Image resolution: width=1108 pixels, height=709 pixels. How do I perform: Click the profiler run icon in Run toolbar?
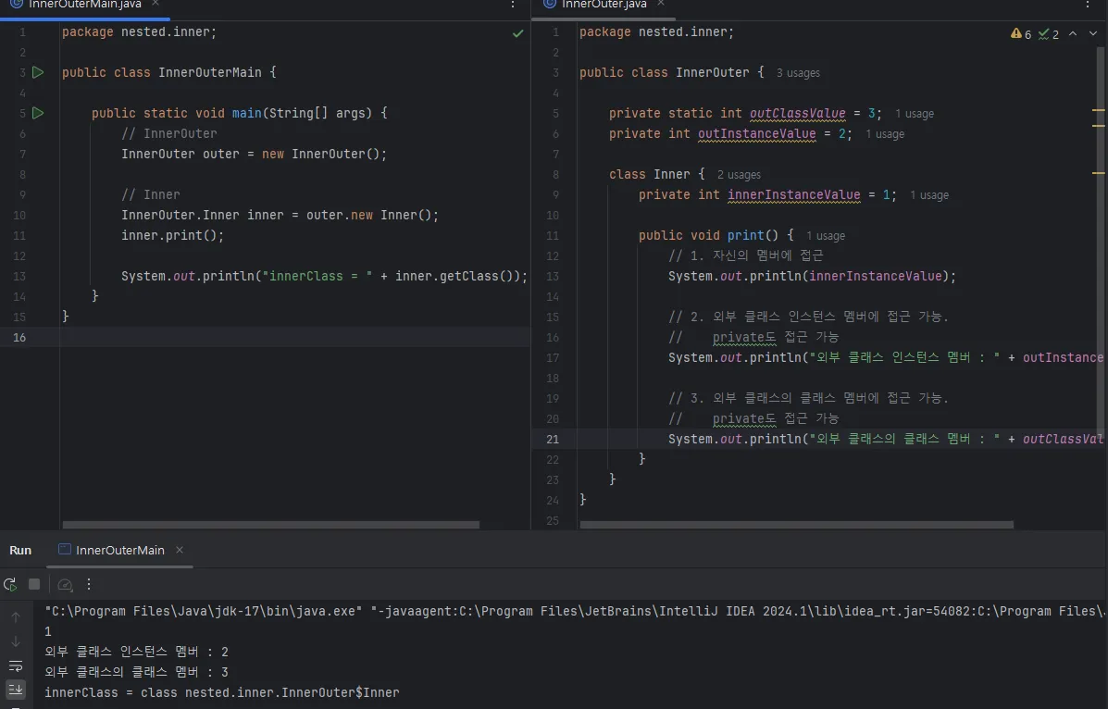(65, 585)
